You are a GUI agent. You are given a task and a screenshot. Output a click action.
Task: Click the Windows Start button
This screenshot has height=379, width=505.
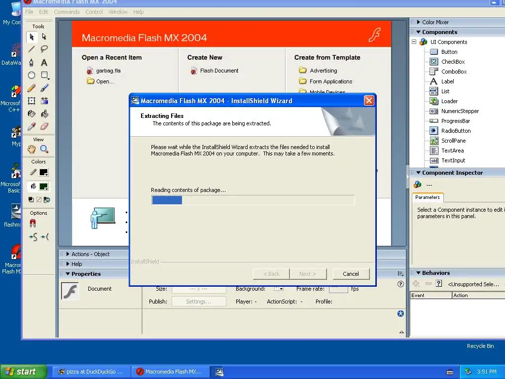point(24,372)
